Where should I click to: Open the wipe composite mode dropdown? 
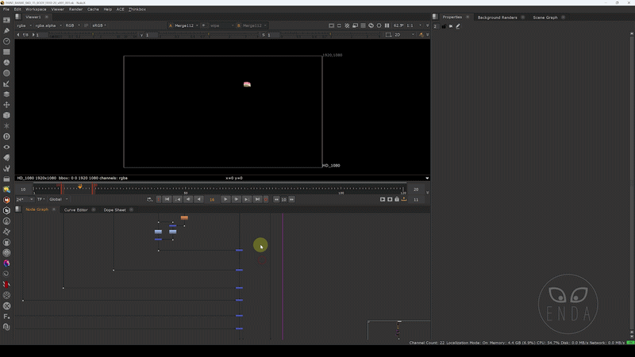pos(221,25)
